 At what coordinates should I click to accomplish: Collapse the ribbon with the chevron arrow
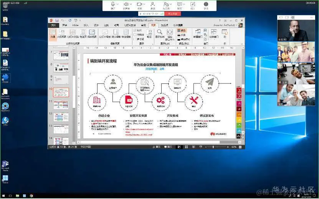(x=242, y=44)
